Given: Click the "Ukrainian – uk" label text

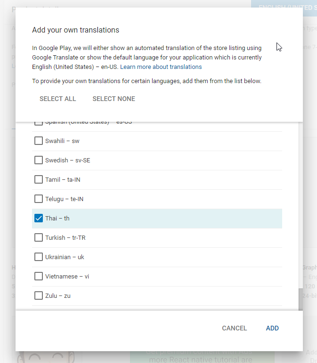Looking at the screenshot, I should click(x=65, y=257).
